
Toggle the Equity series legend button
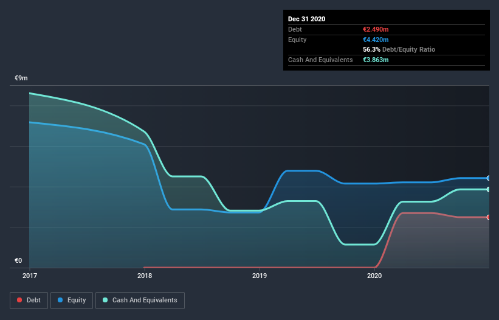[x=72, y=301]
